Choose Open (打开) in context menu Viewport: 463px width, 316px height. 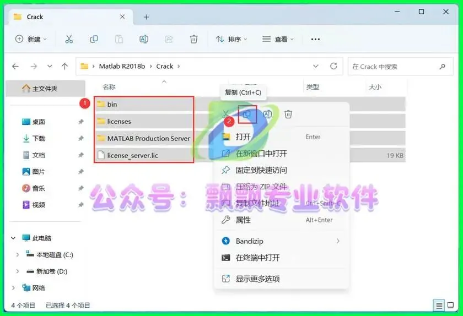click(x=282, y=137)
